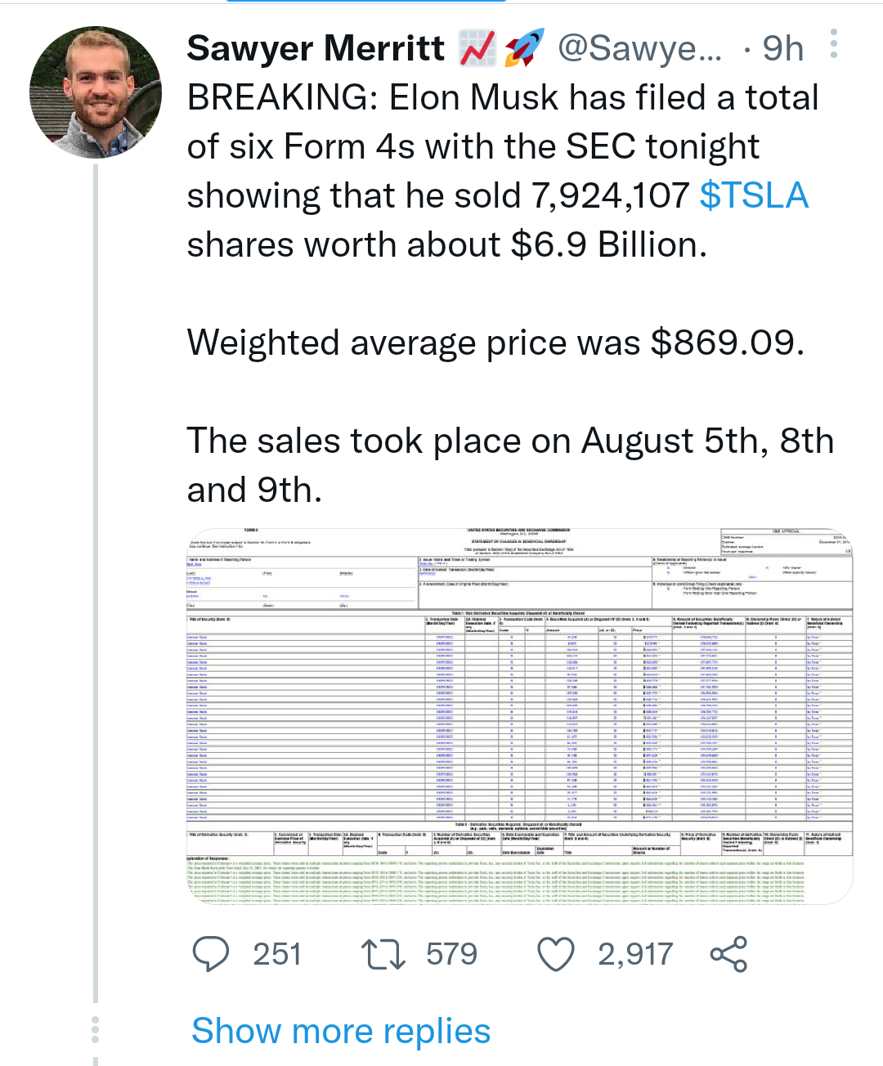The image size is (883, 1066).
Task: Click the rocket emoji beside the name
Action: 524,48
